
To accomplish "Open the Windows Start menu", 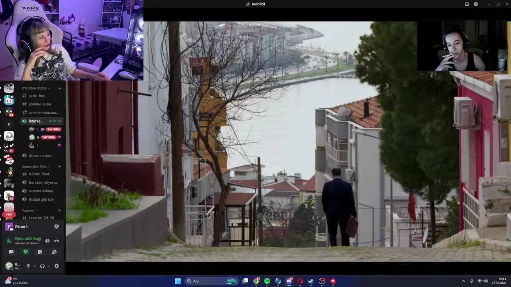I will click(178, 281).
